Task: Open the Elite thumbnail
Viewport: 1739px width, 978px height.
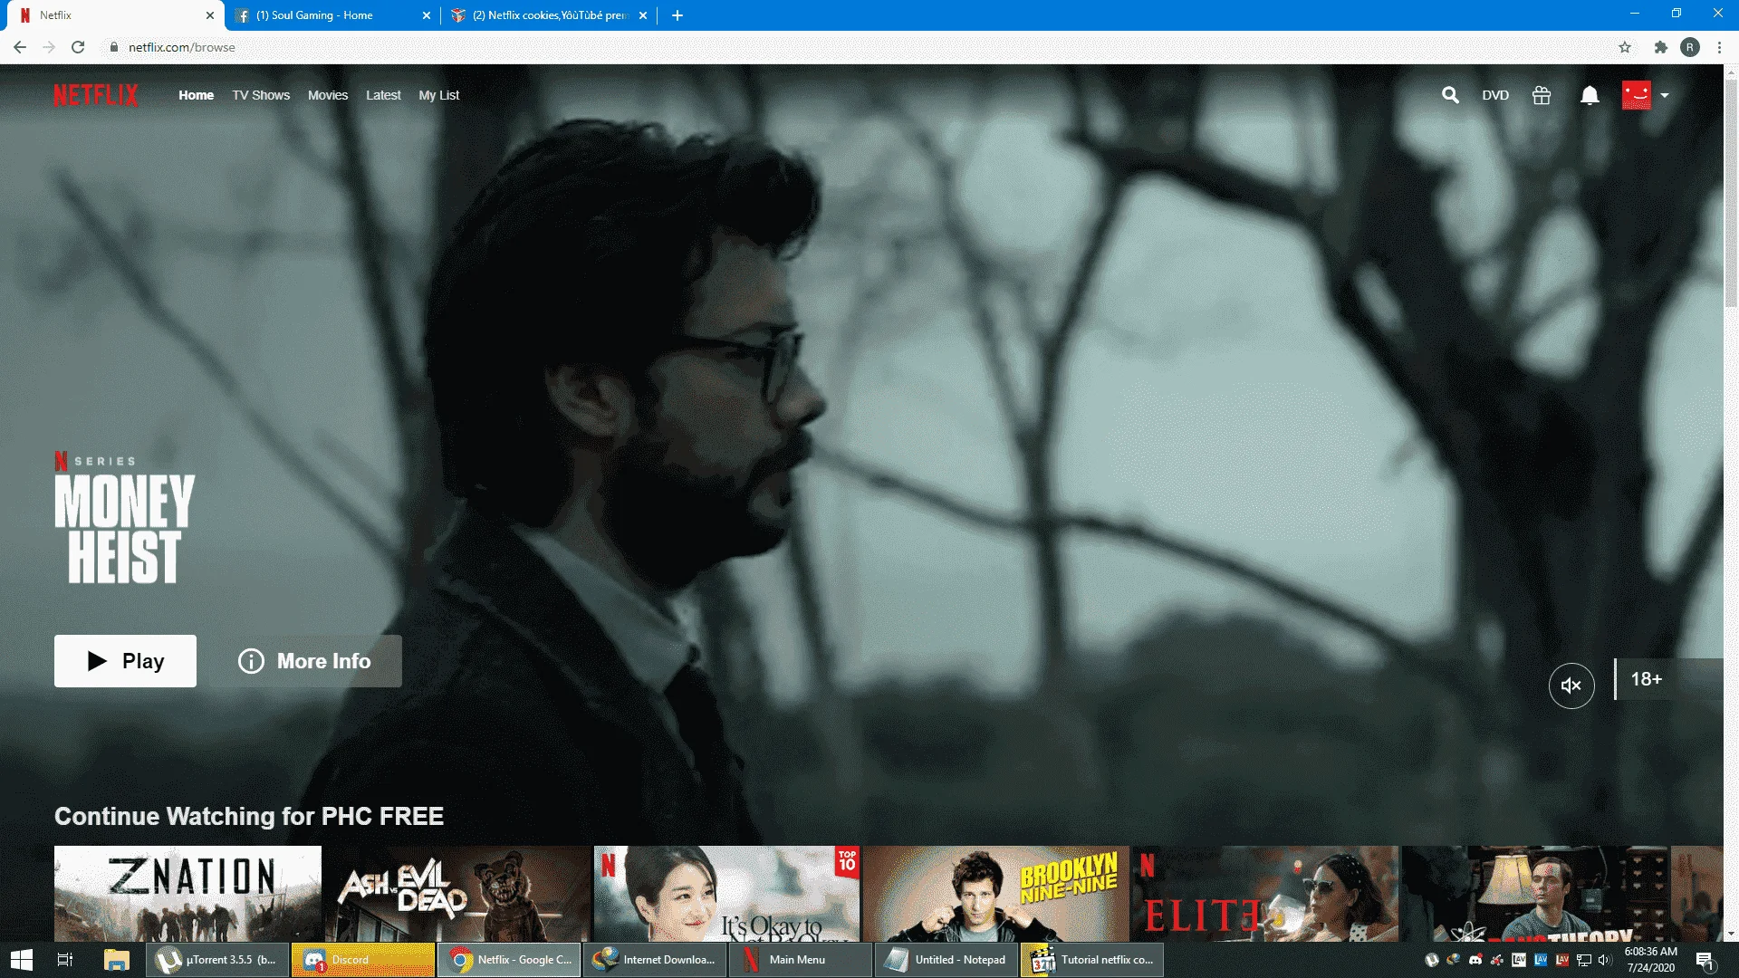Action: click(x=1264, y=894)
